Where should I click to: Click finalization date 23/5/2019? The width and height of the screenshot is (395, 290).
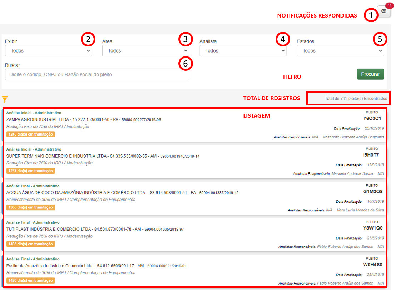375,238
